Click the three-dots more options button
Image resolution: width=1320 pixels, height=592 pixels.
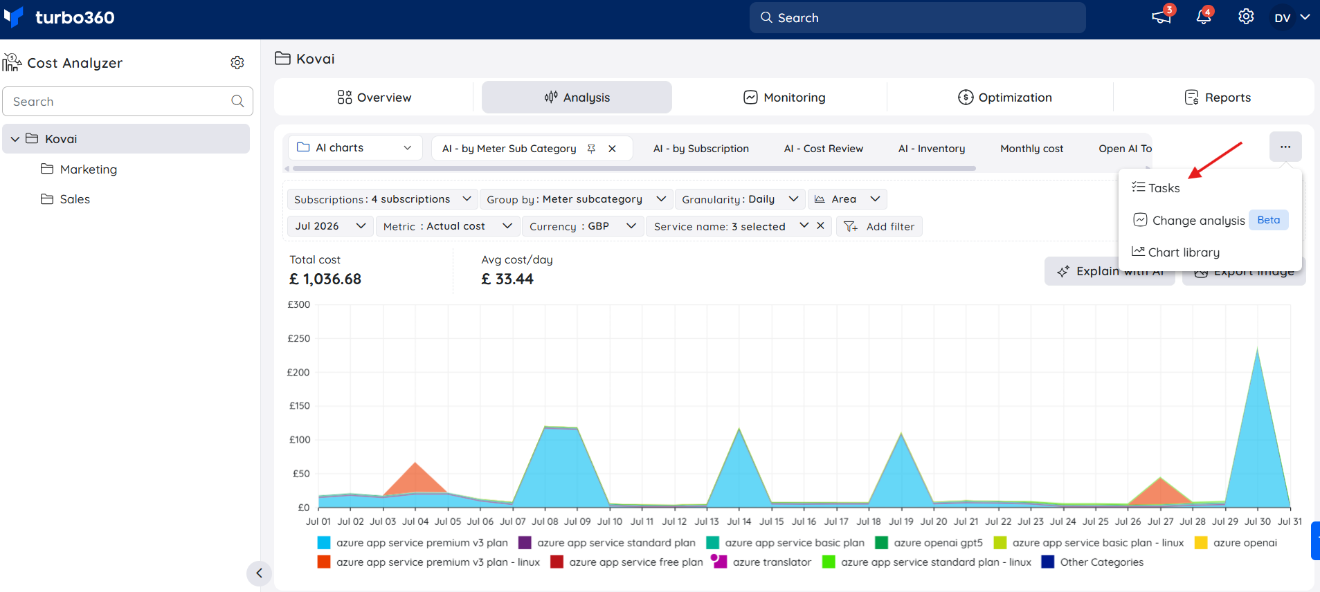tap(1285, 147)
